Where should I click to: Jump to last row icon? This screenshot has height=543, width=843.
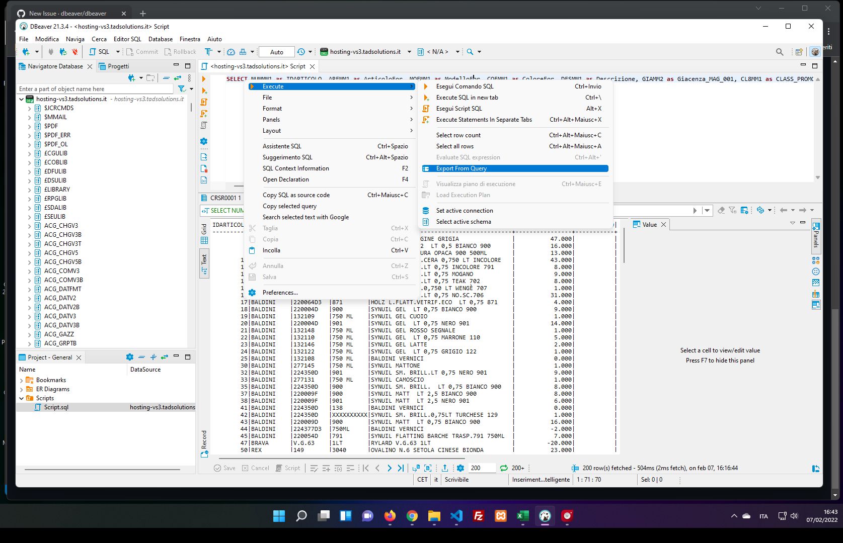point(401,468)
